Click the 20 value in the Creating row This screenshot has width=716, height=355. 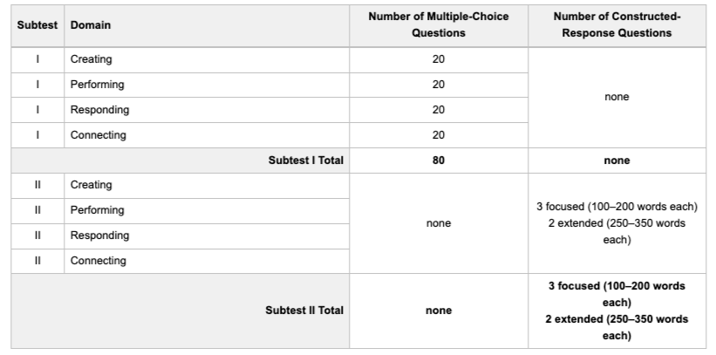coord(439,59)
